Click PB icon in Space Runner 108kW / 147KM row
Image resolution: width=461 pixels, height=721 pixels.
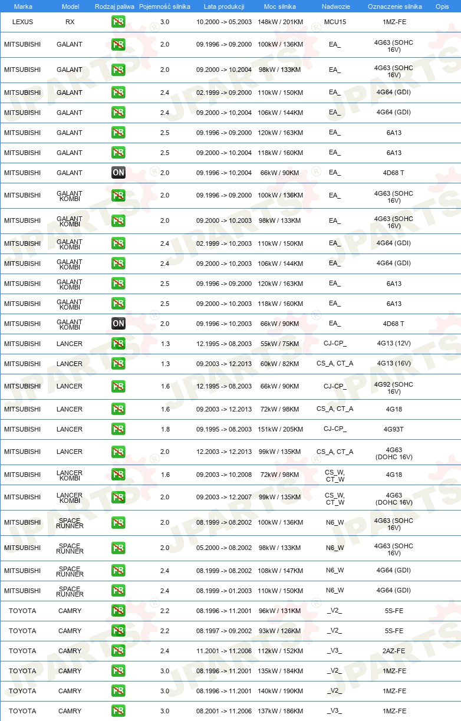click(x=118, y=571)
